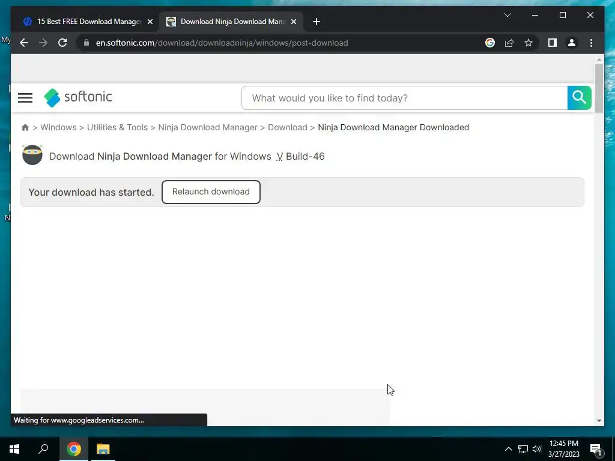Image resolution: width=615 pixels, height=461 pixels.
Task: Open the Windows Start menu
Action: click(14, 449)
